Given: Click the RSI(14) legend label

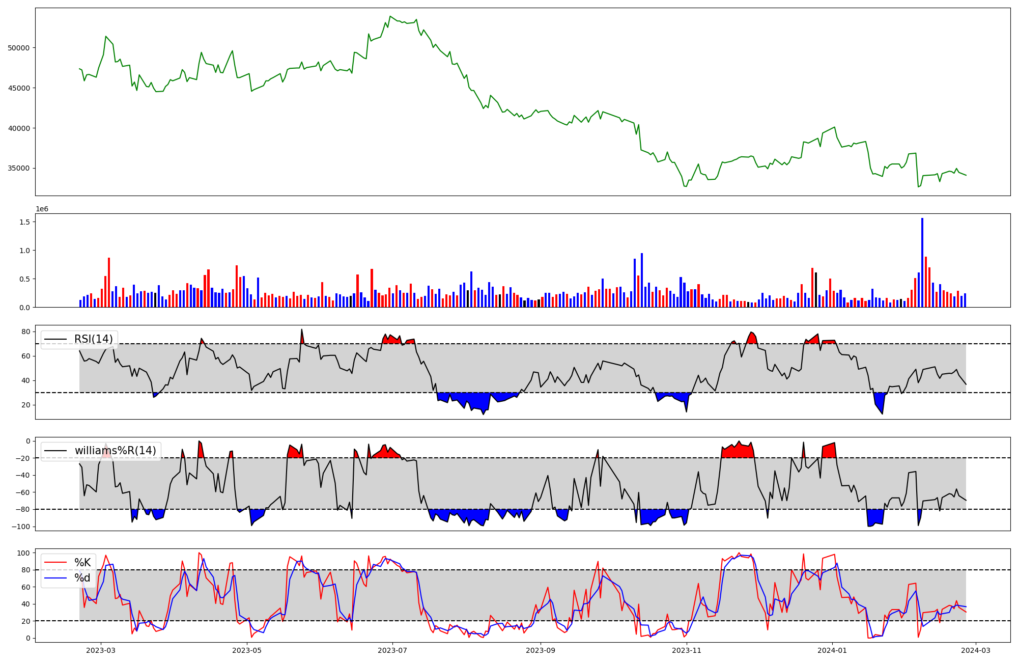Looking at the screenshot, I should (93, 339).
